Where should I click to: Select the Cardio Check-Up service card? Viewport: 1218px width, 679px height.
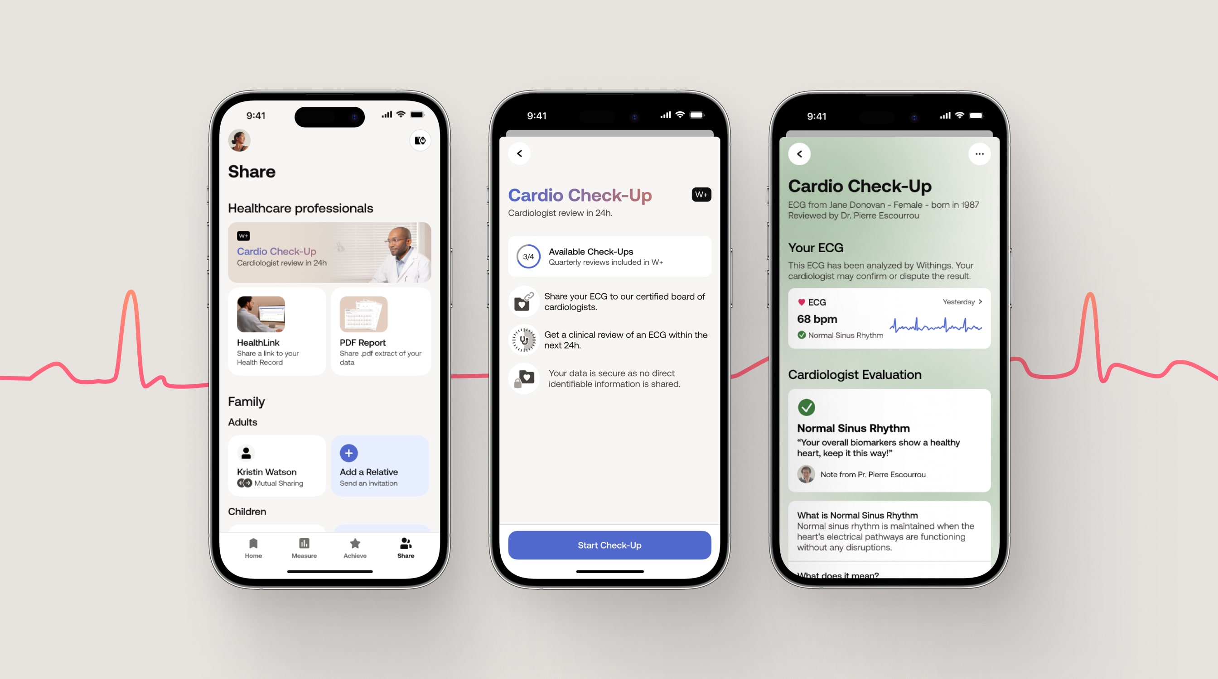(x=329, y=250)
